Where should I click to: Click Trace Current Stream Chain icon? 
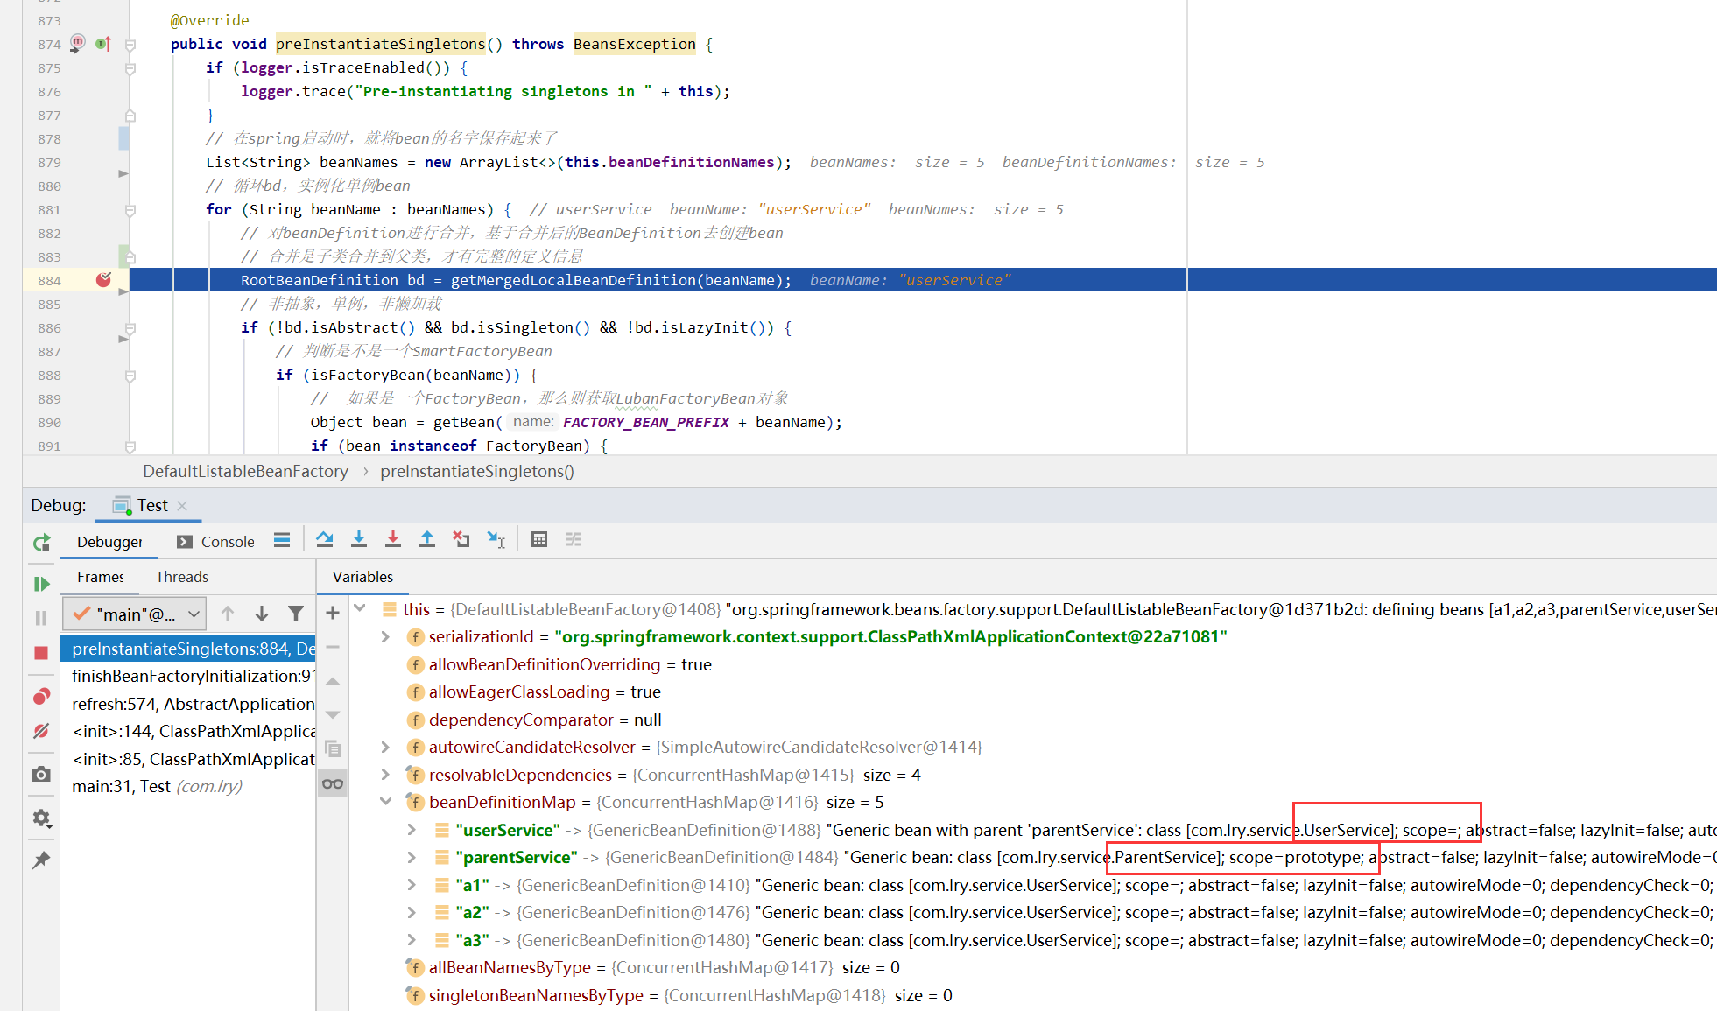pos(574,540)
